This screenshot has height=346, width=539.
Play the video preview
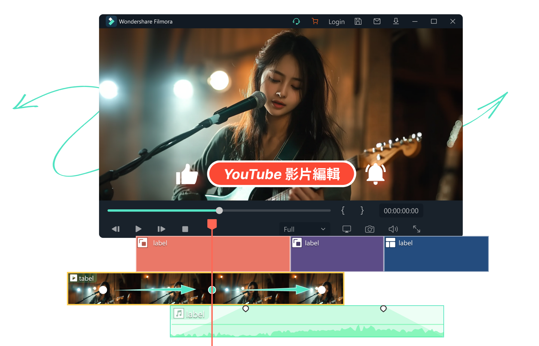coord(138,229)
